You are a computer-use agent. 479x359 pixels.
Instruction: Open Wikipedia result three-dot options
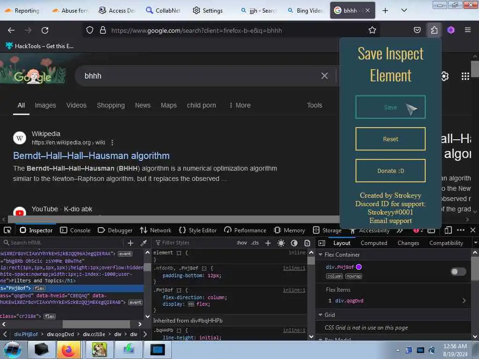pyautogui.click(x=112, y=143)
